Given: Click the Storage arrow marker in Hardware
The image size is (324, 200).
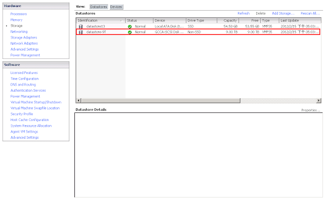Looking at the screenshot, I should click(x=7, y=26).
